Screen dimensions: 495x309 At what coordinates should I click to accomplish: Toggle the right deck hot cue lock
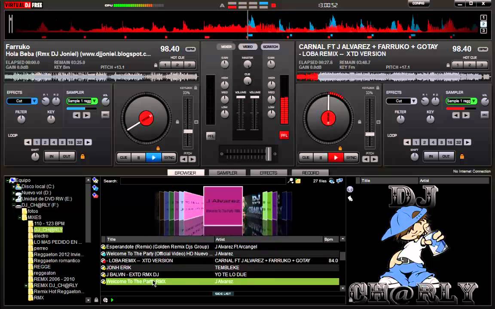coord(448,65)
